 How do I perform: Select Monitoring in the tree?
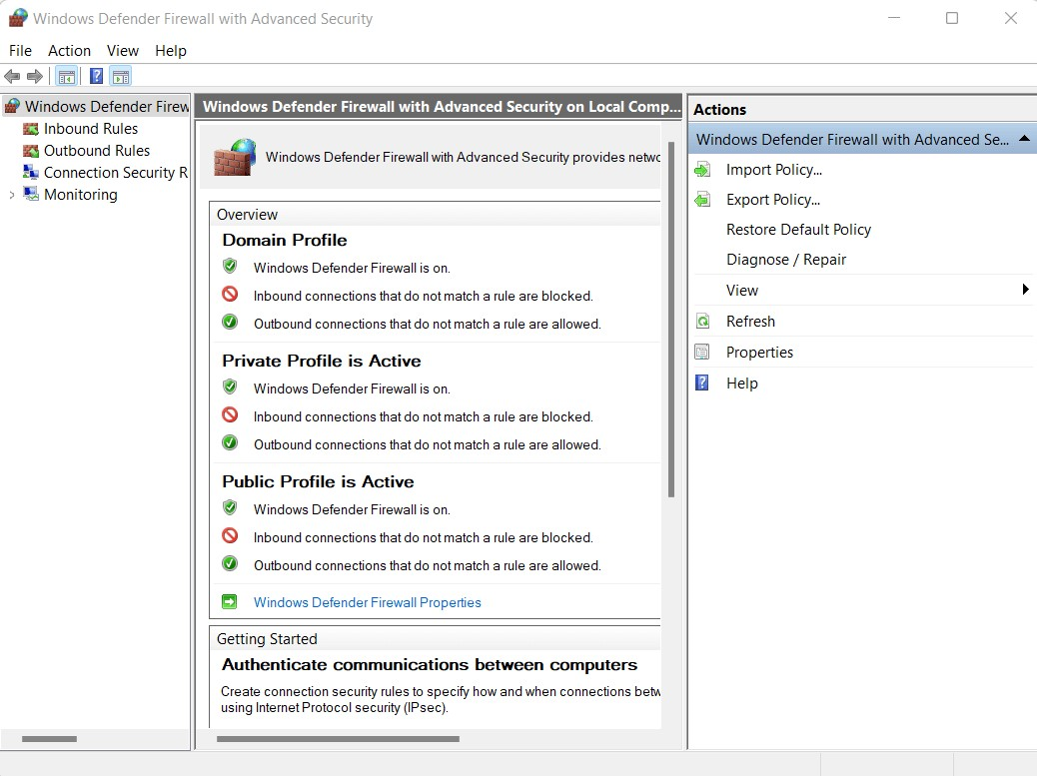(x=81, y=195)
